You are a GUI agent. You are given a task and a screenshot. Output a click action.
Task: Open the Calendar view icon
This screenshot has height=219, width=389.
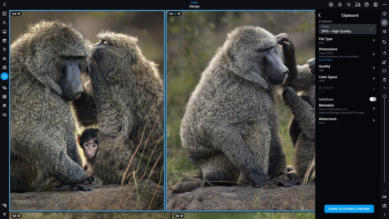point(4,40)
